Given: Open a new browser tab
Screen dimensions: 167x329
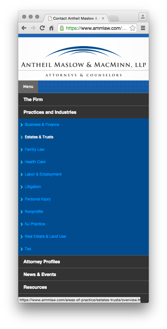Looking at the screenshot, I should point(114,18).
